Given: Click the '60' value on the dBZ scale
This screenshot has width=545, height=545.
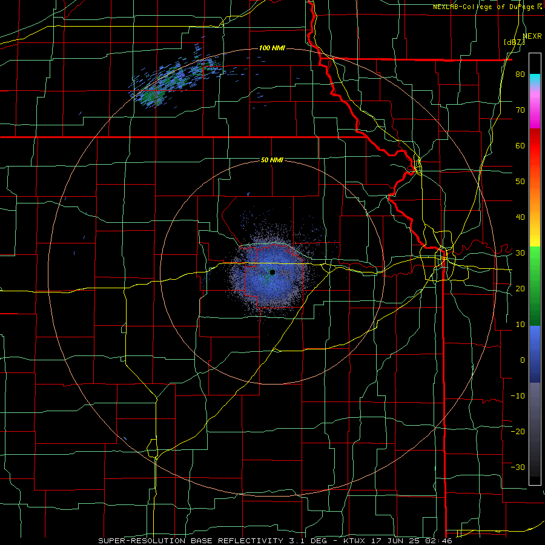Looking at the screenshot, I should 520,145.
